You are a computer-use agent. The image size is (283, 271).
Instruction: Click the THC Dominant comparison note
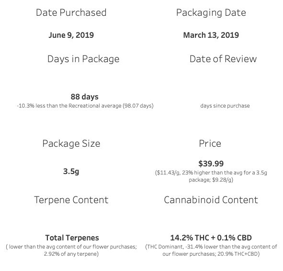pyautogui.click(x=211, y=250)
